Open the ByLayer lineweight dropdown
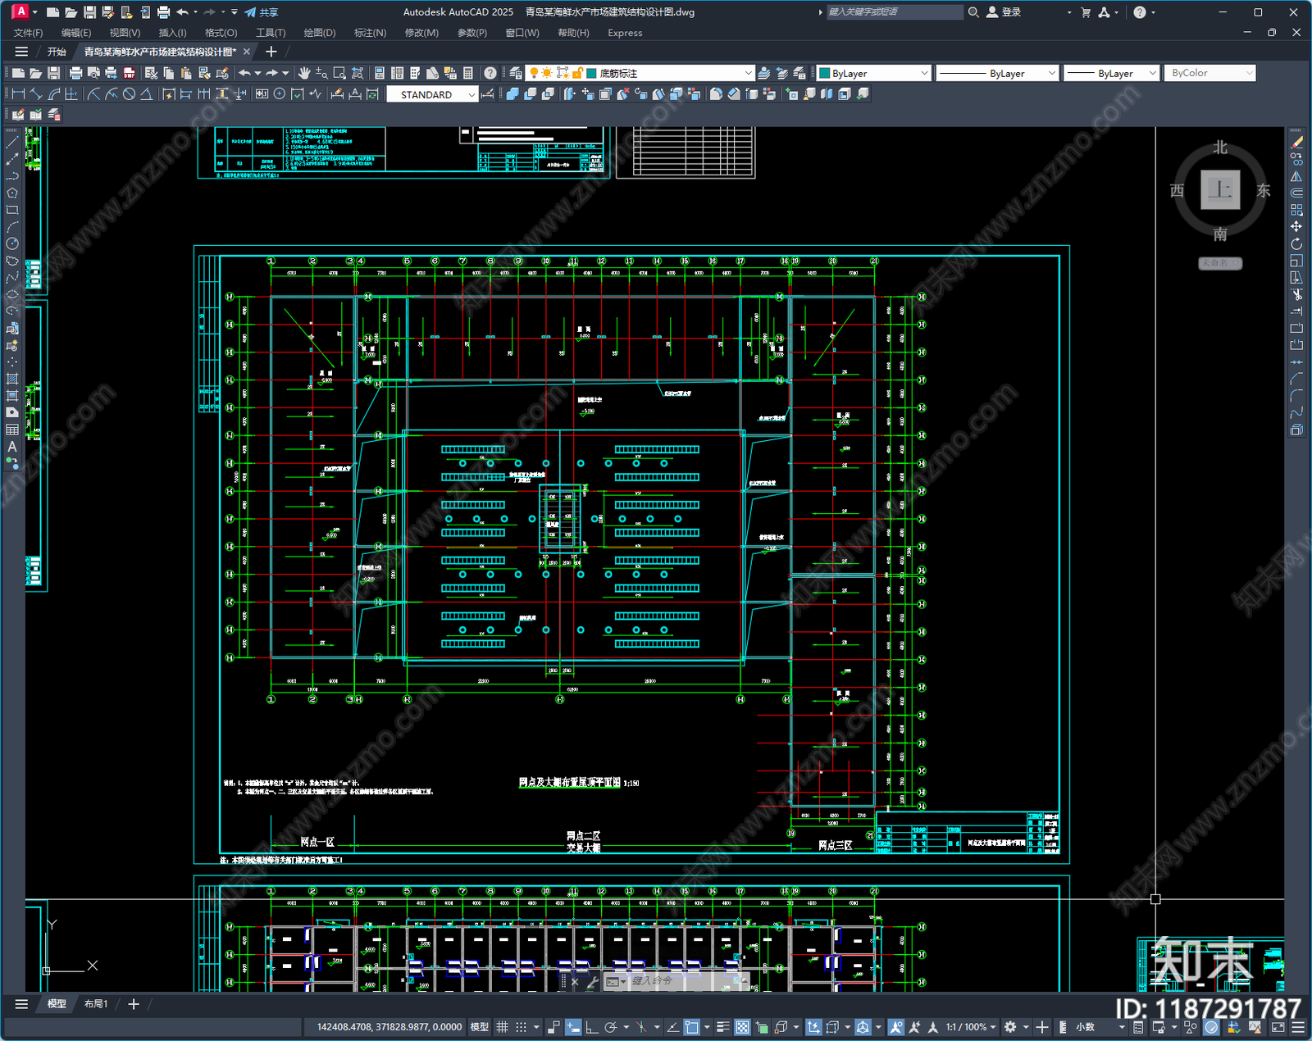Screen dimensions: 1312x1041 pyautogui.click(x=1111, y=73)
